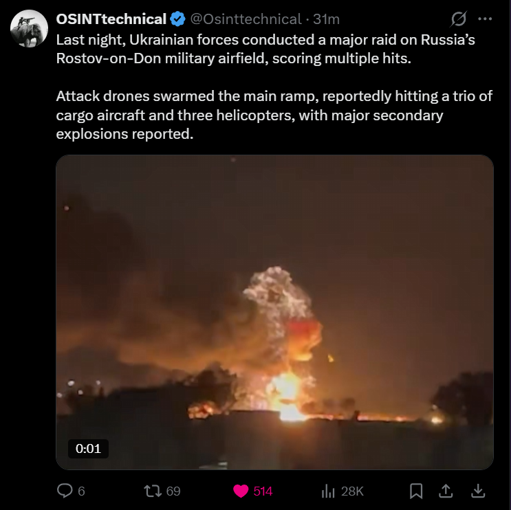Play the explosion video
Screen dimensions: 511x510
point(274,312)
